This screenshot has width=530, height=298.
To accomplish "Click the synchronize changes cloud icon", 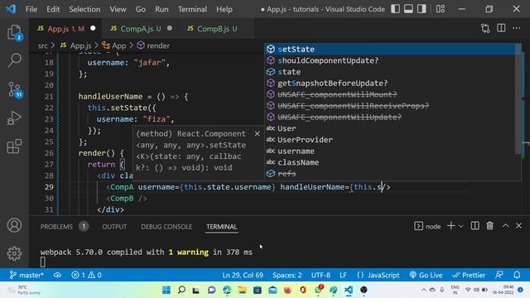I will click(57, 276).
